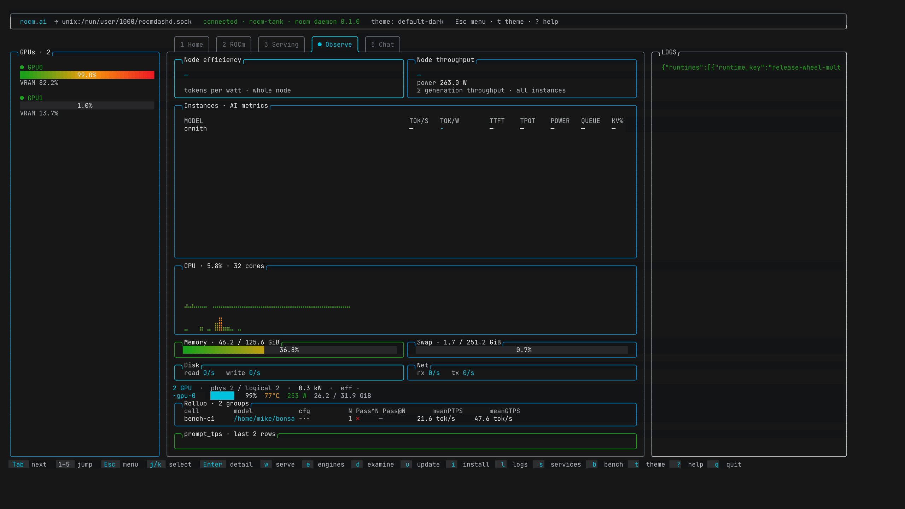Select the ornith model row
The width and height of the screenshot is (905, 509).
point(405,129)
